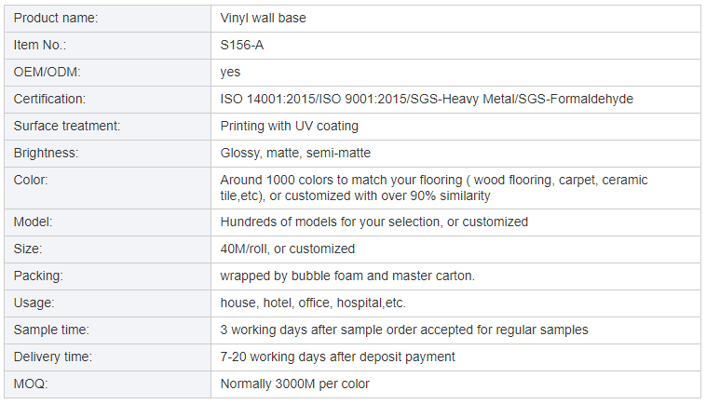This screenshot has width=706, height=404.
Task: Click the "40M/roll, or customized" size value
Action: pos(287,249)
